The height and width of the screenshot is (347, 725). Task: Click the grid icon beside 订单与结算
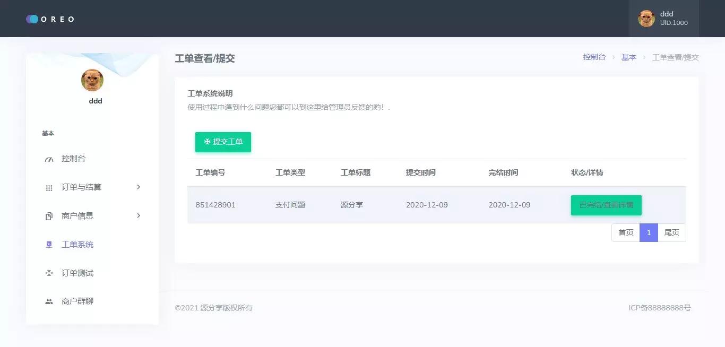49,187
